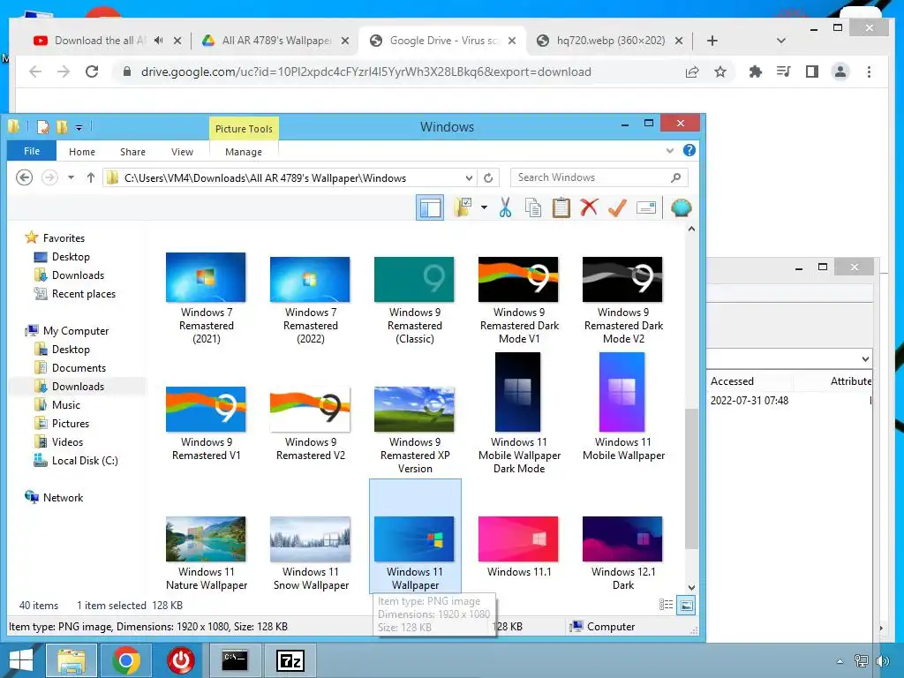
Task: Click the Search Windows field
Action: coord(599,177)
